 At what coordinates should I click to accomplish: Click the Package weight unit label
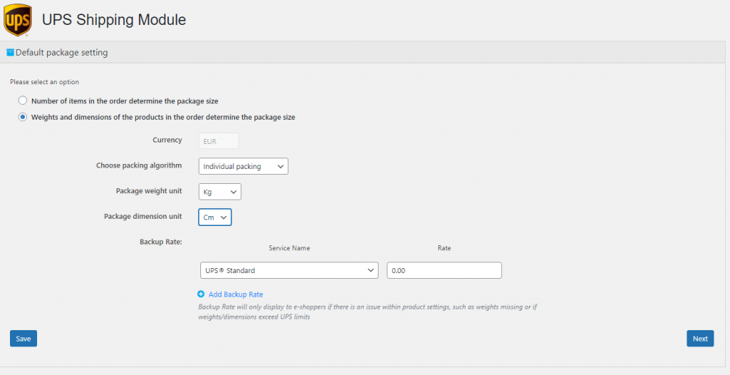click(x=149, y=191)
